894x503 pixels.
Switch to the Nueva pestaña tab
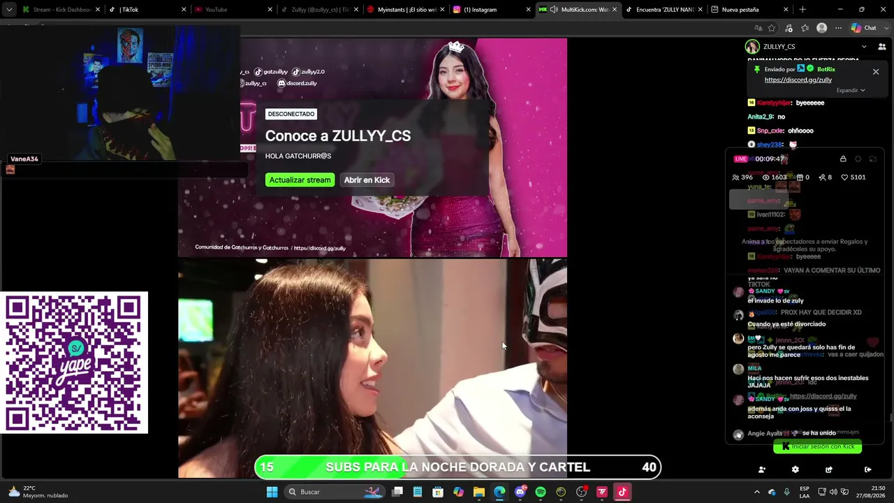click(749, 10)
